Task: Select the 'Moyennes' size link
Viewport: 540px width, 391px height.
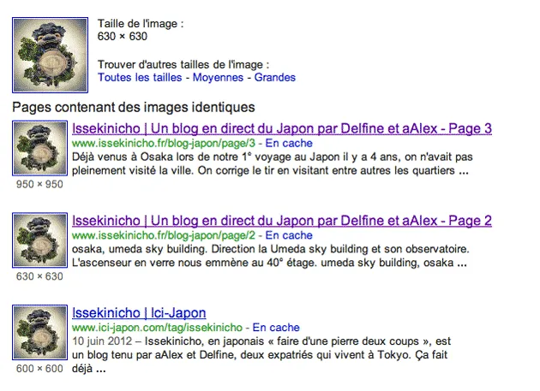Action: point(218,77)
